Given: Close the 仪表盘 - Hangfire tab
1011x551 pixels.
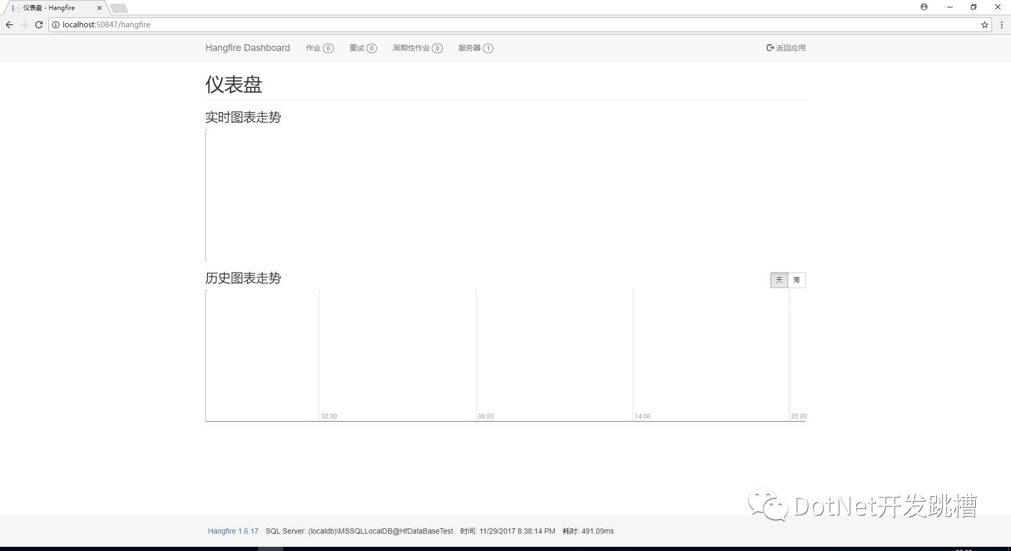Looking at the screenshot, I should pyautogui.click(x=99, y=8).
